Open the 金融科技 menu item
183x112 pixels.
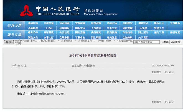point(33,28)
